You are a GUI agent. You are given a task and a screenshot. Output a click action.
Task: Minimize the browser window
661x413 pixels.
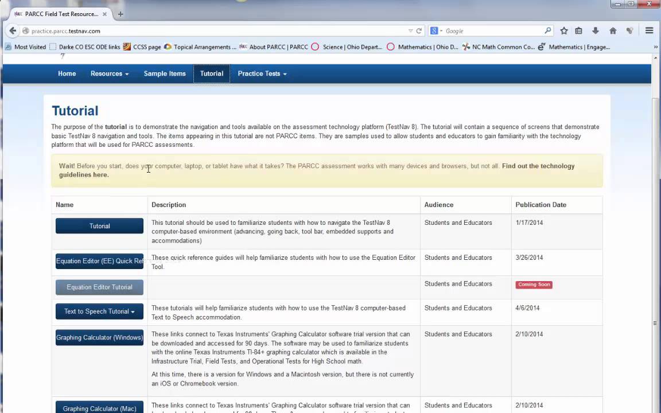(618, 4)
